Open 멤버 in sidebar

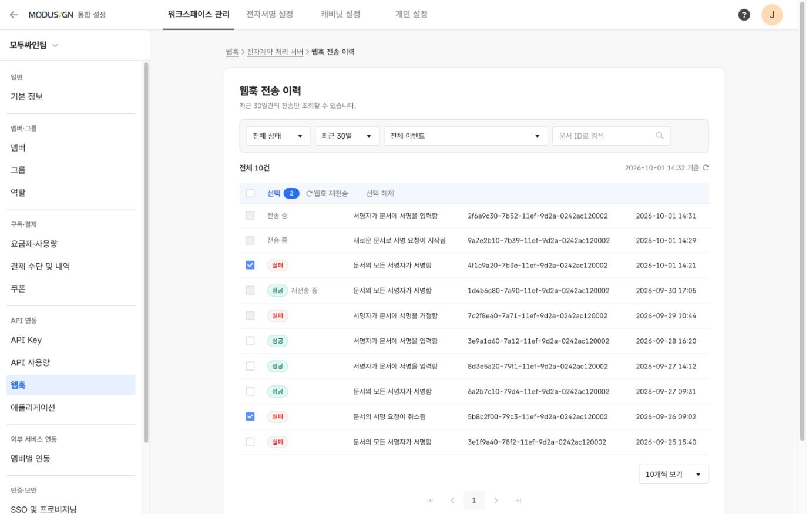[70, 147]
